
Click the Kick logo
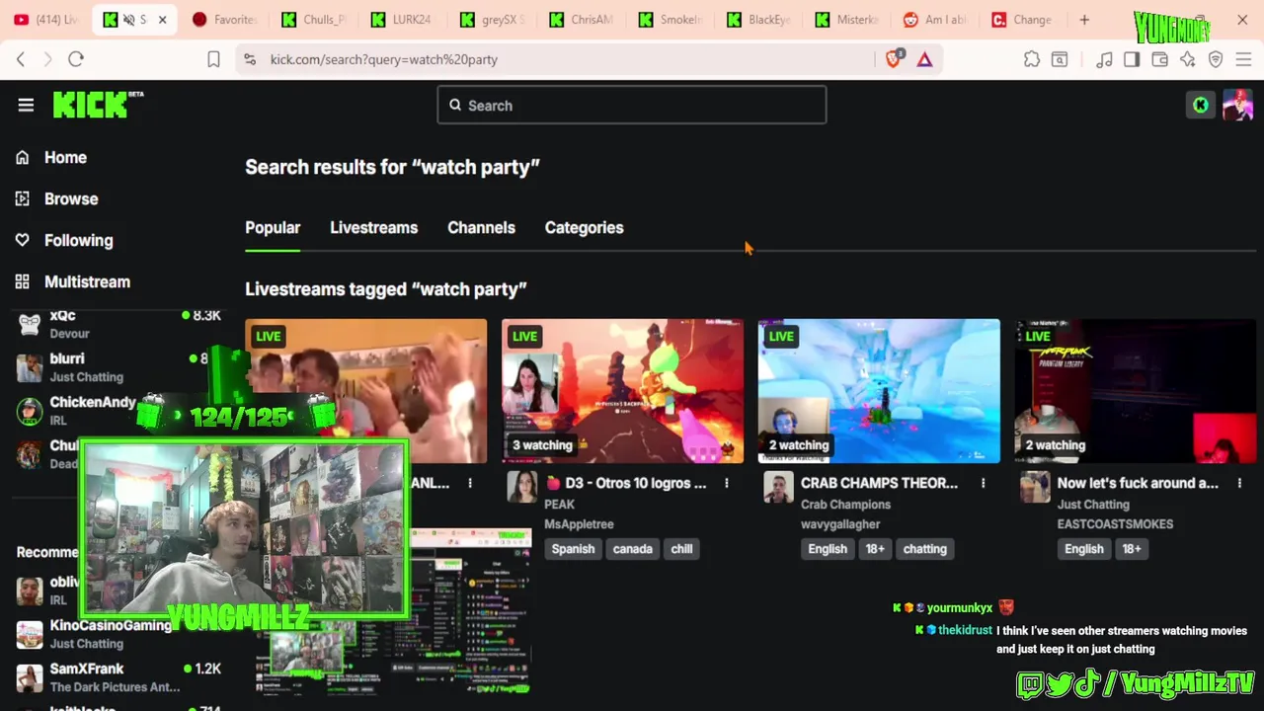(97, 105)
